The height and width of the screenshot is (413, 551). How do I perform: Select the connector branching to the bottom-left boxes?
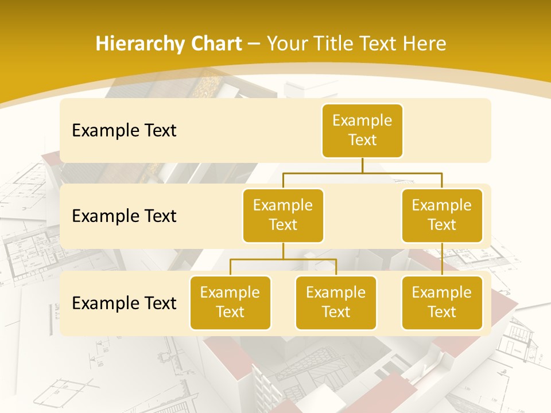(x=283, y=259)
